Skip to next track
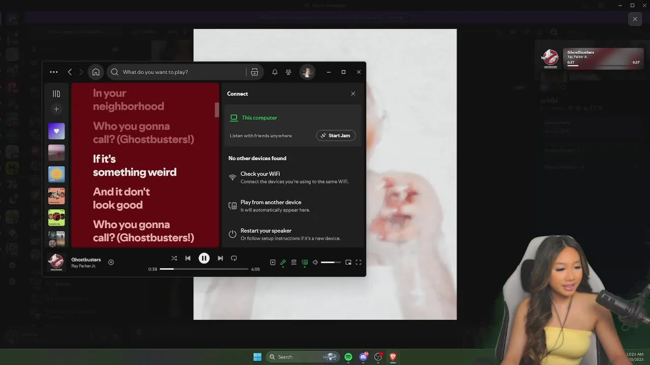The height and width of the screenshot is (365, 650). (220, 258)
